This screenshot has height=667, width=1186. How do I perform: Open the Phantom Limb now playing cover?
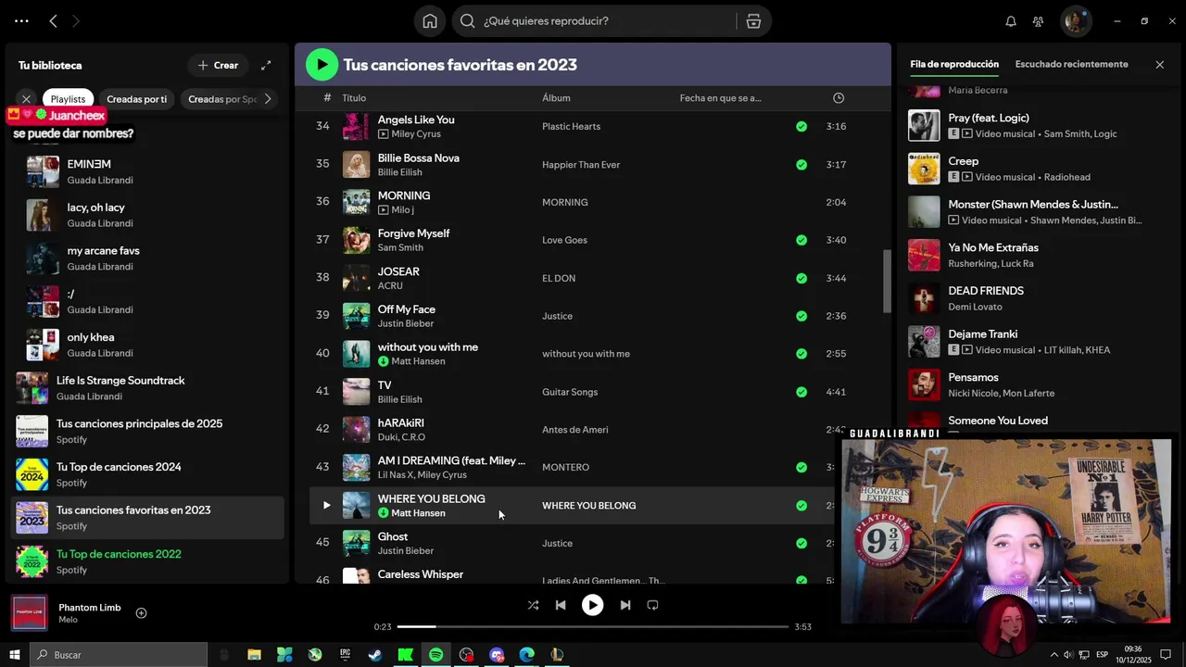(x=30, y=613)
